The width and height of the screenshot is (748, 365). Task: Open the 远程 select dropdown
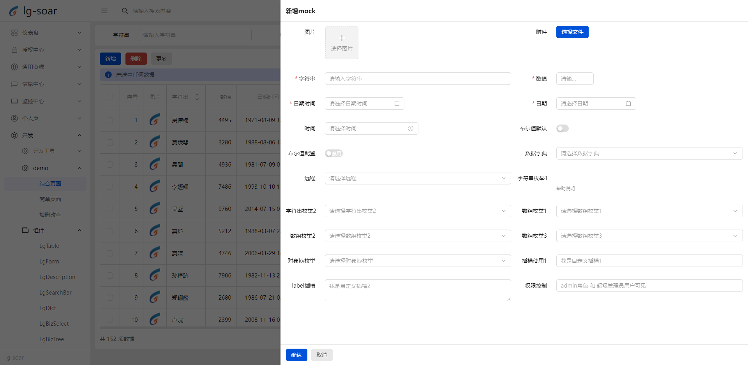click(418, 178)
